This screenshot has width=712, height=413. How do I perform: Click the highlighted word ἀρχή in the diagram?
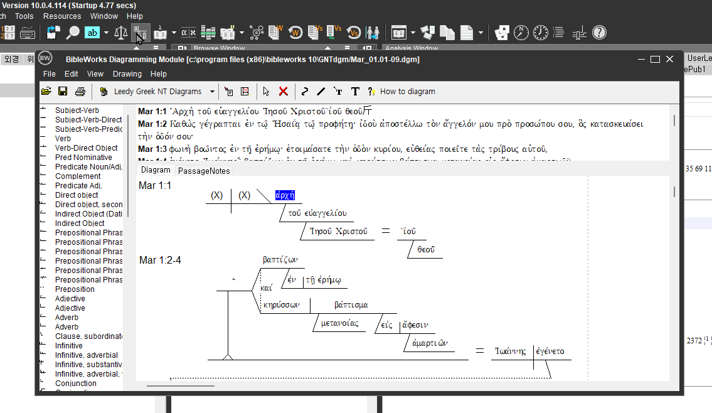(285, 195)
